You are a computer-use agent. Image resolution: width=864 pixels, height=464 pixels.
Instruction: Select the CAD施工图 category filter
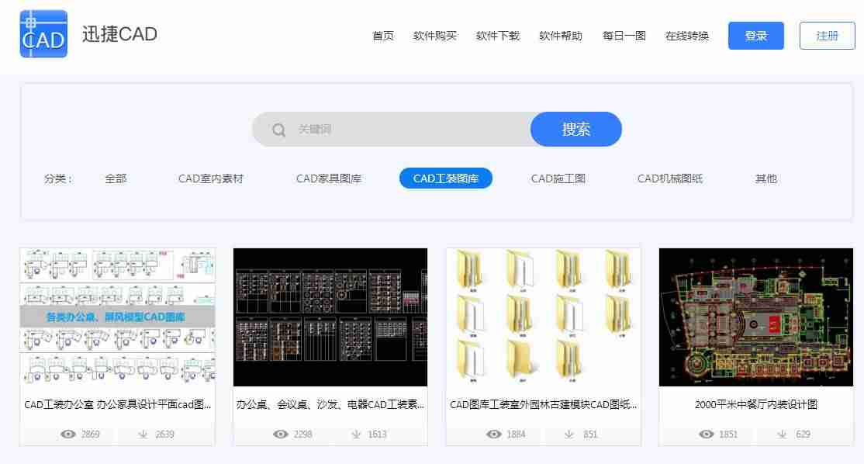[x=558, y=178]
